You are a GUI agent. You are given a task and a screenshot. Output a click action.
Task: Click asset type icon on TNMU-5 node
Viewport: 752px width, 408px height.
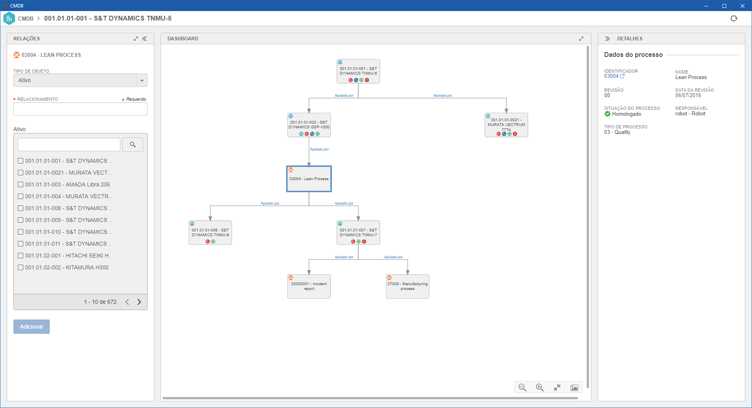point(340,62)
